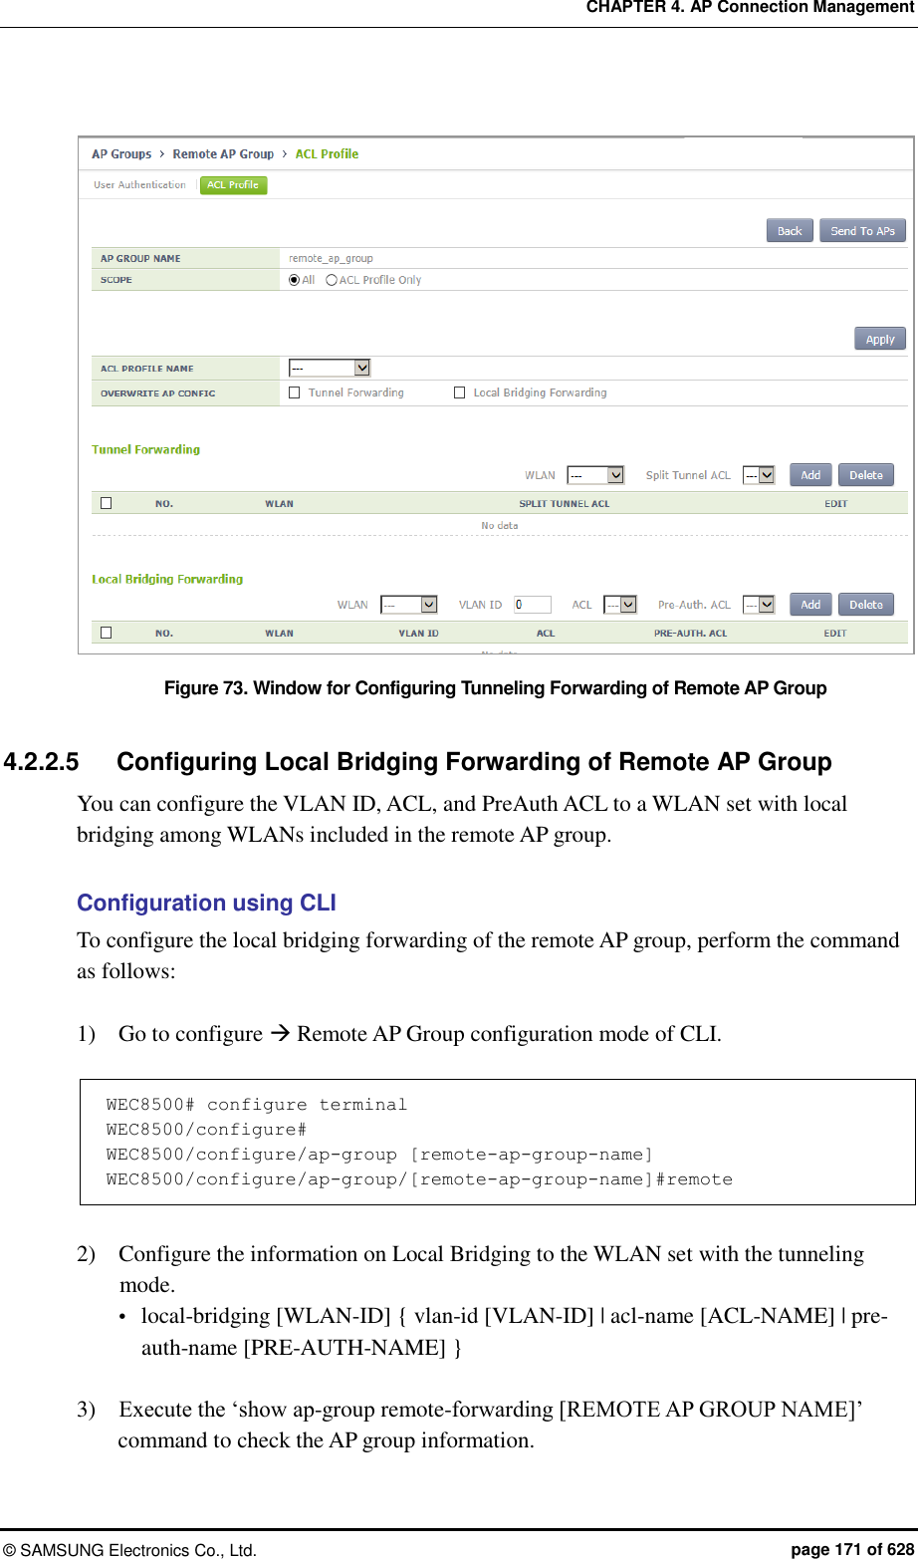918x1559 pixels.
Task: Select ACL Profile Only radio button
Action: tap(332, 280)
